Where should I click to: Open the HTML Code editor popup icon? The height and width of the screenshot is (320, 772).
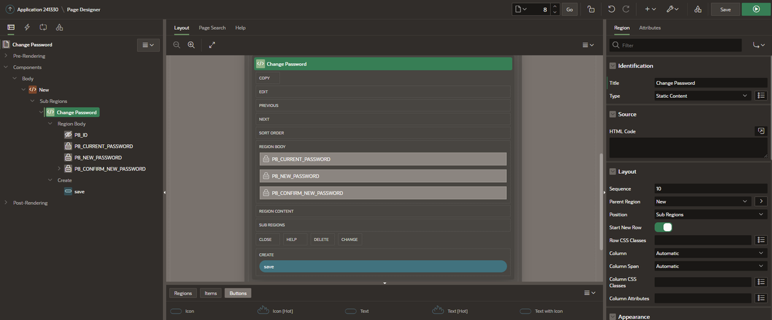pos(761,131)
